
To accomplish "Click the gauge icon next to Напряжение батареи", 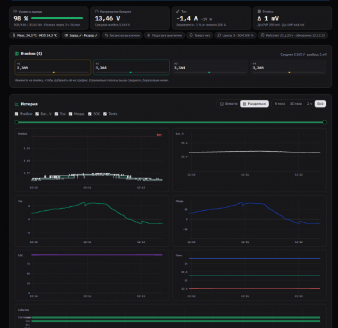I will 97,12.
